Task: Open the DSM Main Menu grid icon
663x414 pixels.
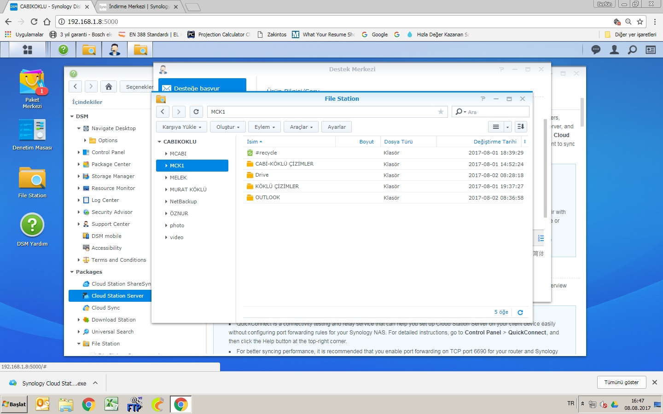Action: click(x=28, y=50)
